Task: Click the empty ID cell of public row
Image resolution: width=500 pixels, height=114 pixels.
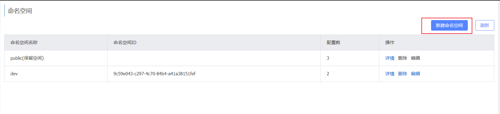Action: coord(214,58)
